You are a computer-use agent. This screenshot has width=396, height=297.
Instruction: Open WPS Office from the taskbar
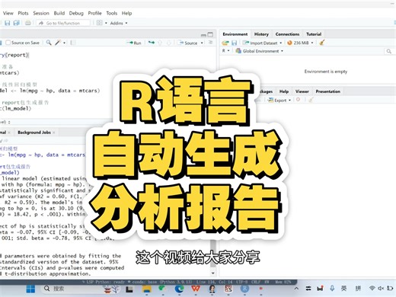click(x=196, y=289)
